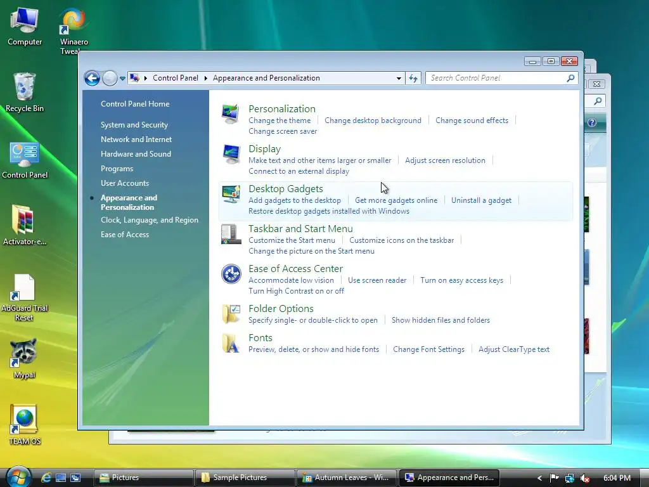Screen dimensions: 649x487
Task: Go to Clock, Language, and Region
Action: tap(150, 220)
